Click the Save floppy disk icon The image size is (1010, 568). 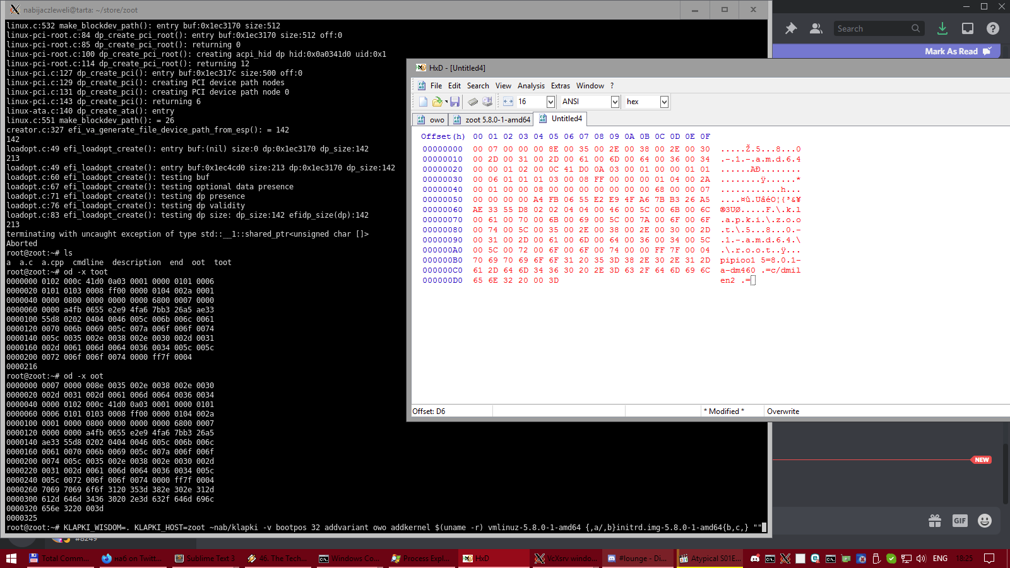pyautogui.click(x=454, y=102)
